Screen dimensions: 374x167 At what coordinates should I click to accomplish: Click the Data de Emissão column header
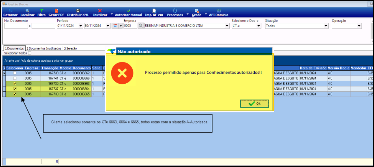[x=313, y=68]
